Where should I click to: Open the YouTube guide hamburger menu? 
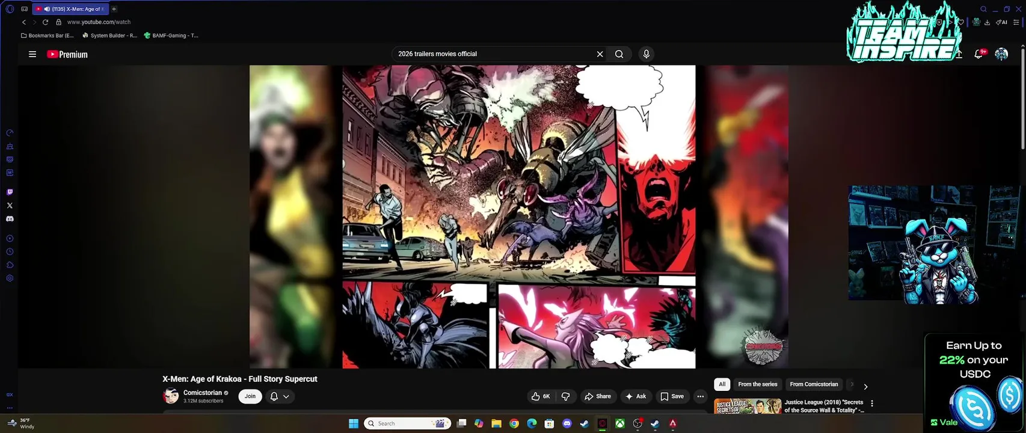(32, 54)
